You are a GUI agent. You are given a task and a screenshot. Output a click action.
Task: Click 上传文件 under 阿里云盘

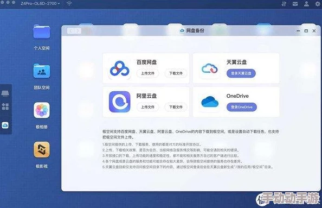pos(147,107)
